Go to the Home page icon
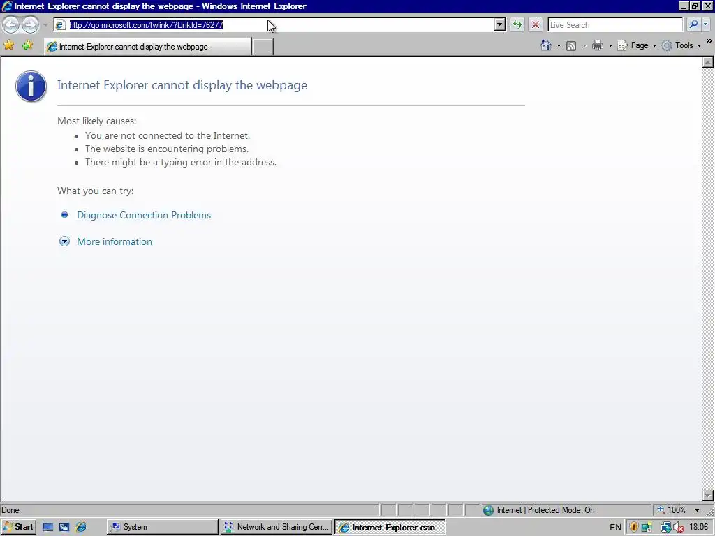 point(546,45)
